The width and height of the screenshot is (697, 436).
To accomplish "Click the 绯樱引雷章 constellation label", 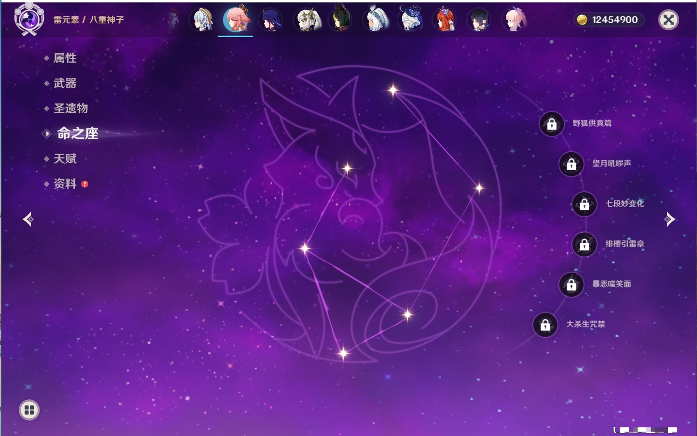I will tap(625, 244).
